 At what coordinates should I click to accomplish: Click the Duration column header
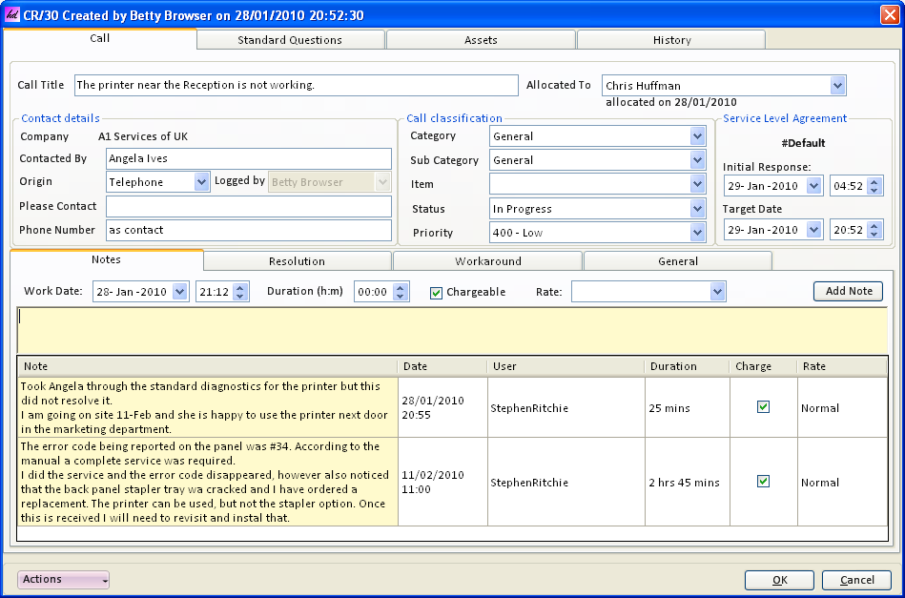(x=688, y=366)
